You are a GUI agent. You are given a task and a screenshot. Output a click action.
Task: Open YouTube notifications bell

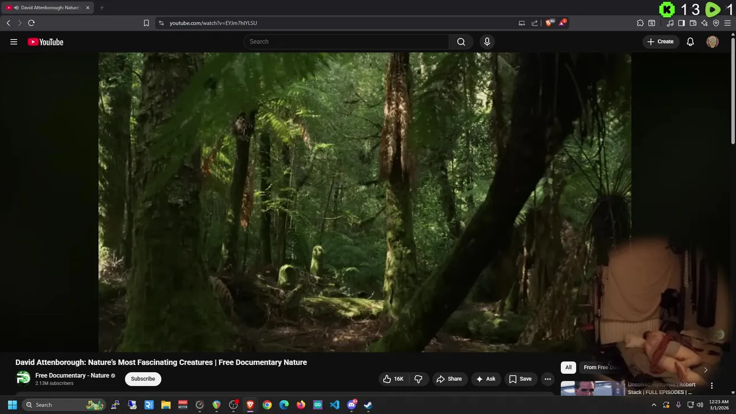point(691,41)
